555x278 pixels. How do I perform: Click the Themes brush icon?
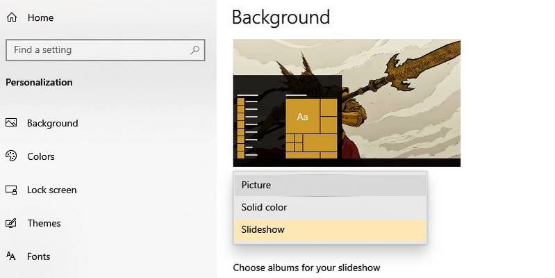coord(11,223)
